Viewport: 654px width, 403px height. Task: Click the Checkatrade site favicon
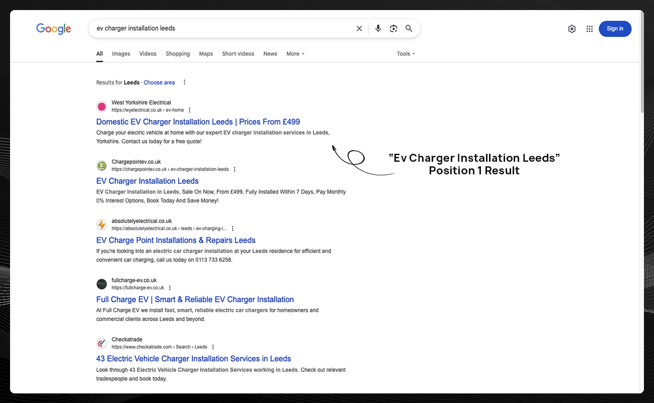click(x=102, y=343)
